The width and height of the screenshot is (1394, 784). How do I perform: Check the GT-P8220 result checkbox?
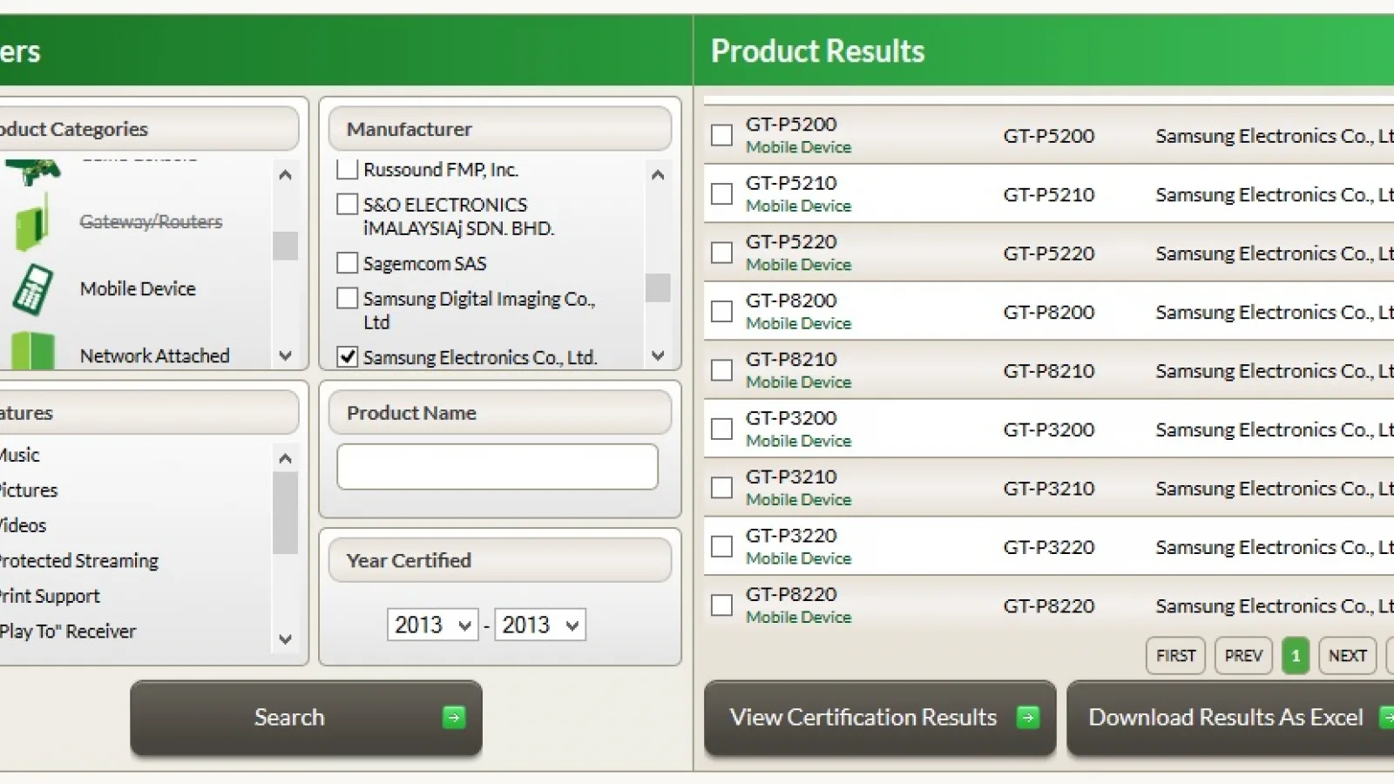(x=721, y=605)
